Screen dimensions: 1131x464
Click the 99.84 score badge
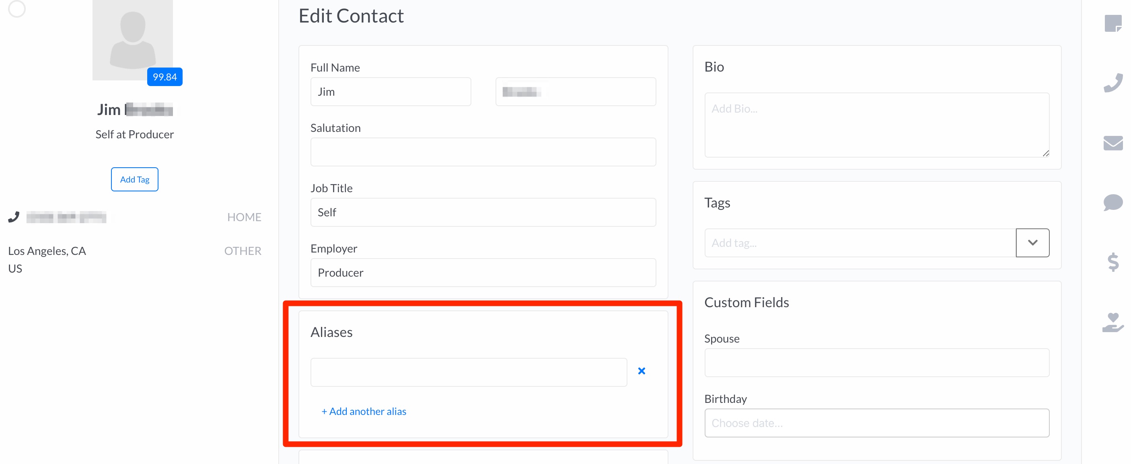coord(165,77)
